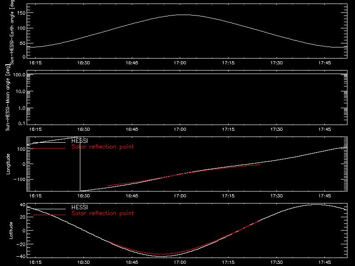Screen dimensions: 355x266
Task: Click the Sun-HESSI-Earth angle axis title
Action: pyautogui.click(x=12, y=31)
